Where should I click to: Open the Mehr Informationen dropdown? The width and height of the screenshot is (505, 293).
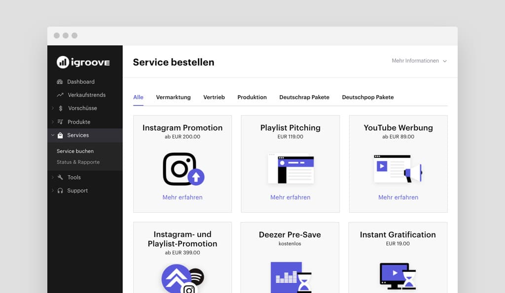[419, 61]
